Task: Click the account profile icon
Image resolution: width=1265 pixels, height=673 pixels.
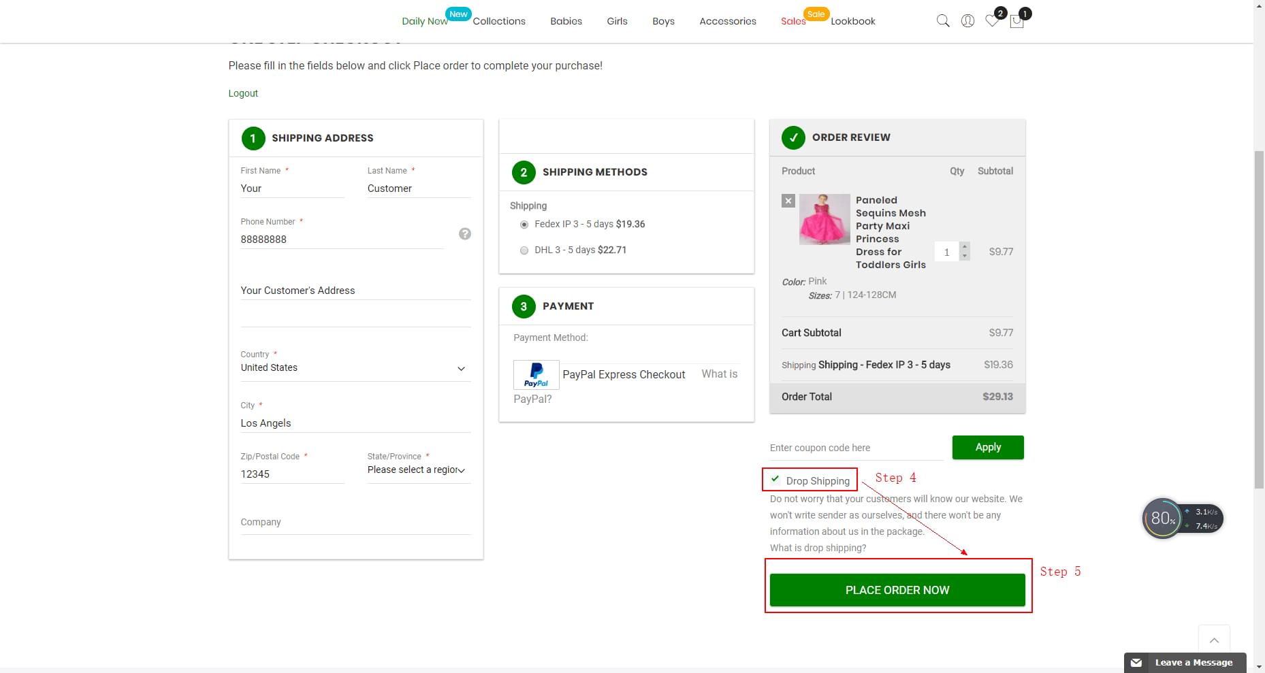Action: pos(967,20)
